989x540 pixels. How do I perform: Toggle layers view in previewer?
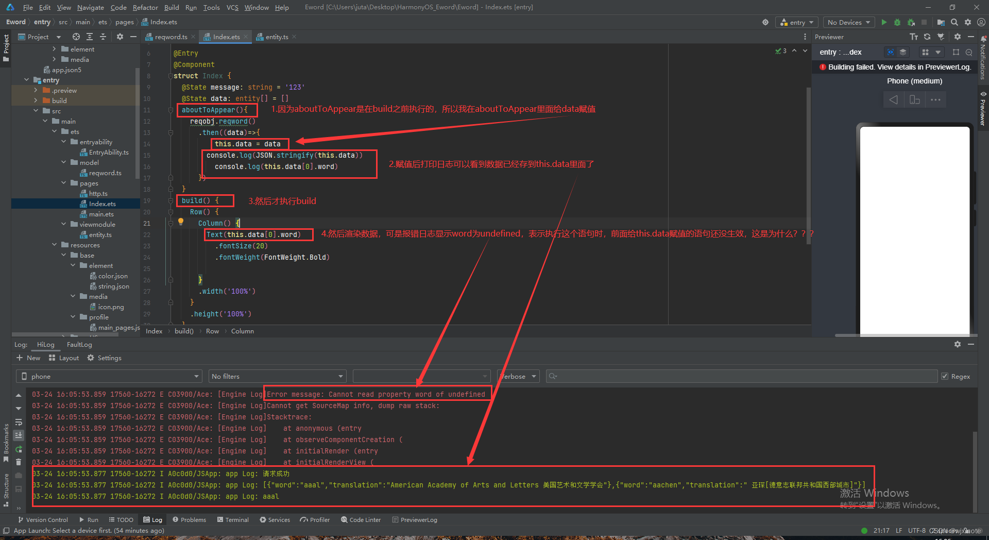pos(903,52)
